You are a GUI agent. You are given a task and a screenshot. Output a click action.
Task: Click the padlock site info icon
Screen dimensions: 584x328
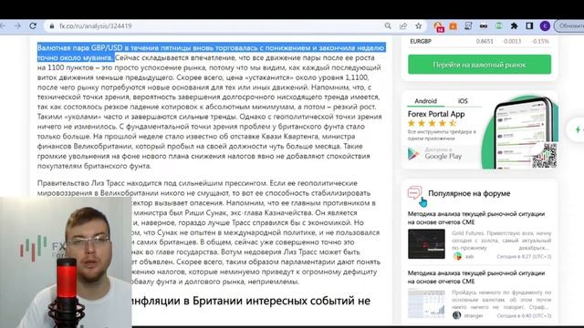tap(52, 26)
